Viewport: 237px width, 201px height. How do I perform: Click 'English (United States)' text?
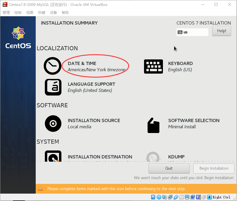click(90, 90)
